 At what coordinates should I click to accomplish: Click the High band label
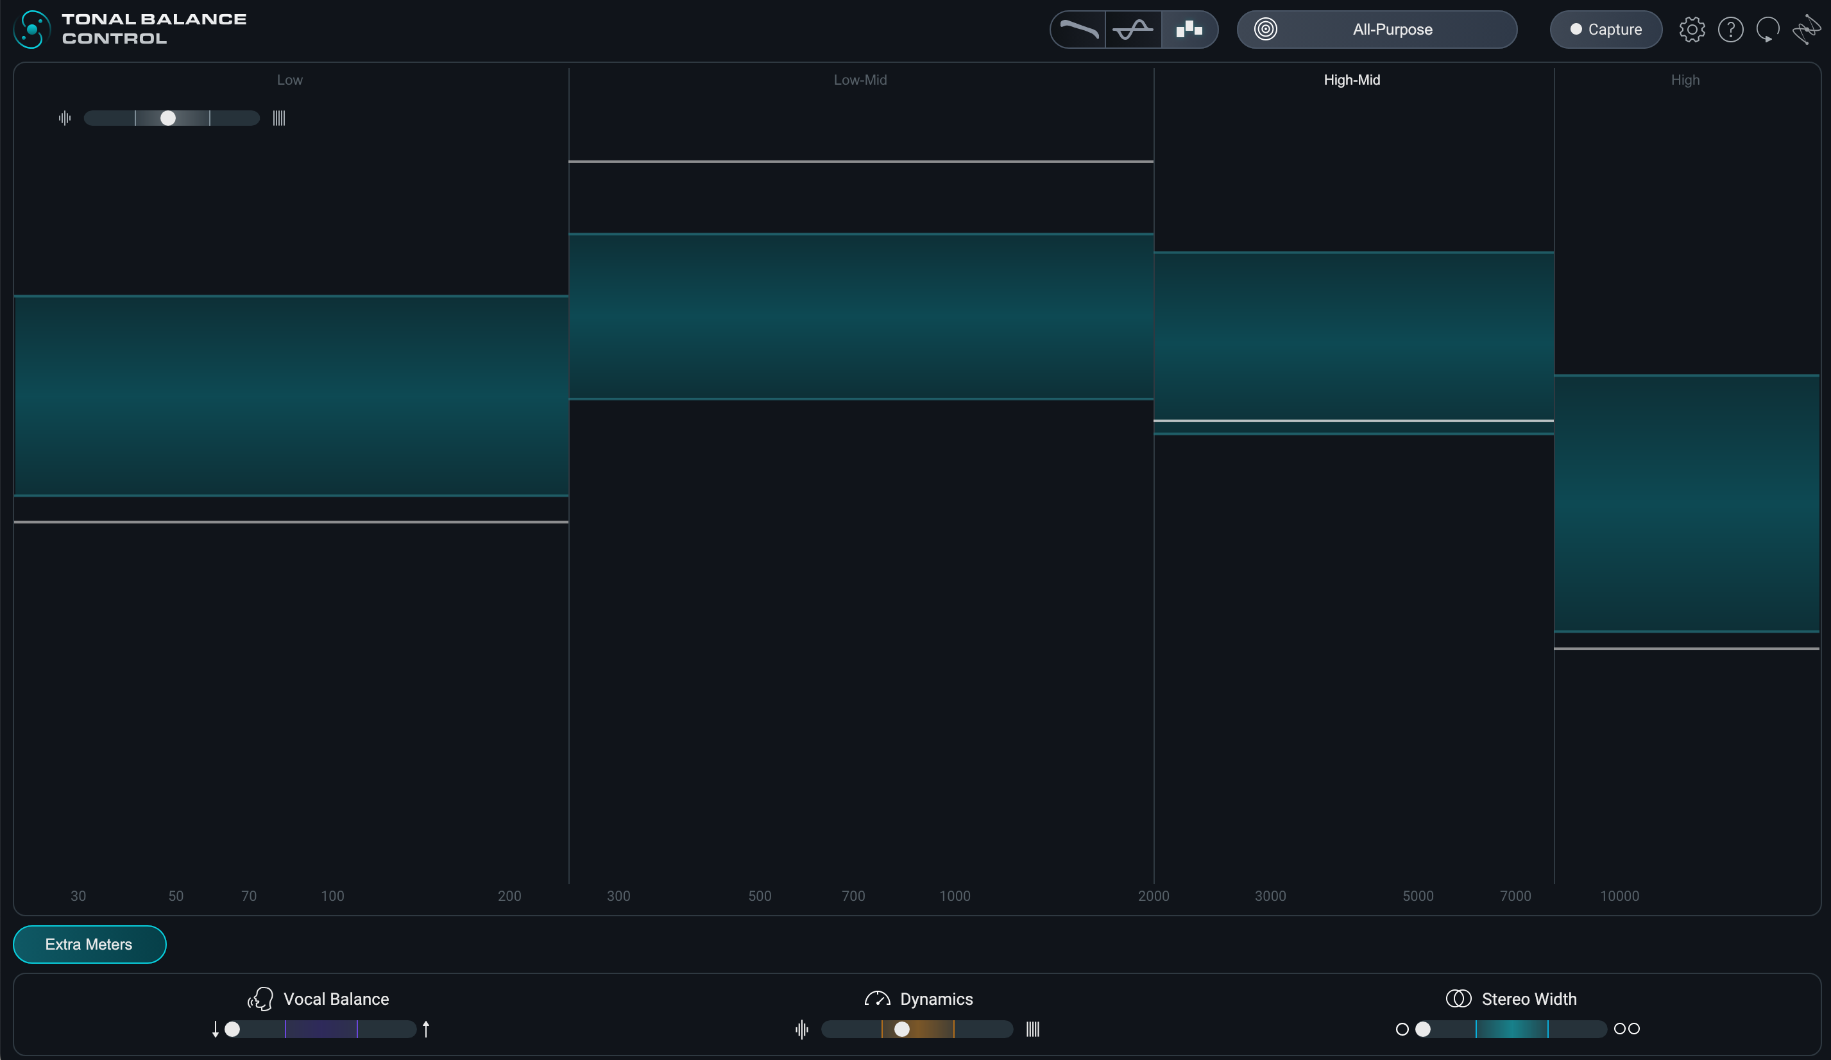tap(1684, 80)
